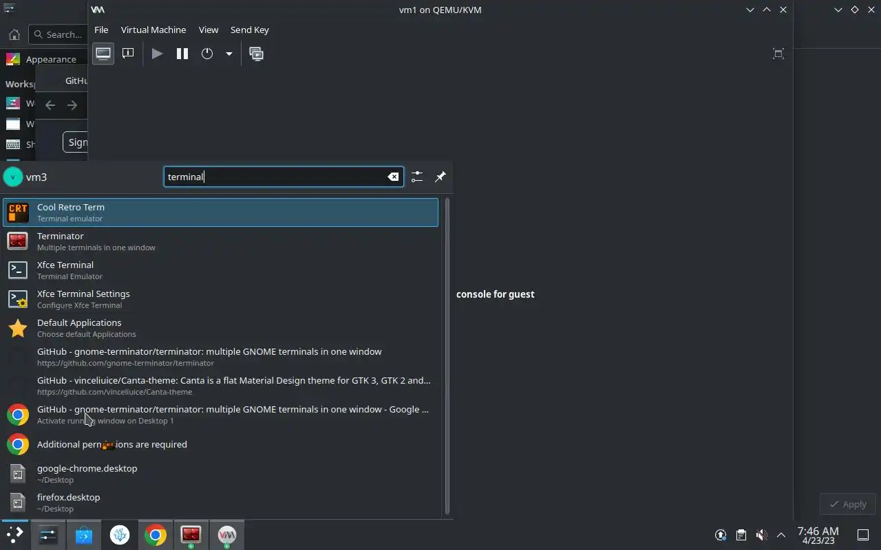Screen dimensions: 881x550
Task: Select Appearance in System Settings sidebar
Action: [44, 59]
